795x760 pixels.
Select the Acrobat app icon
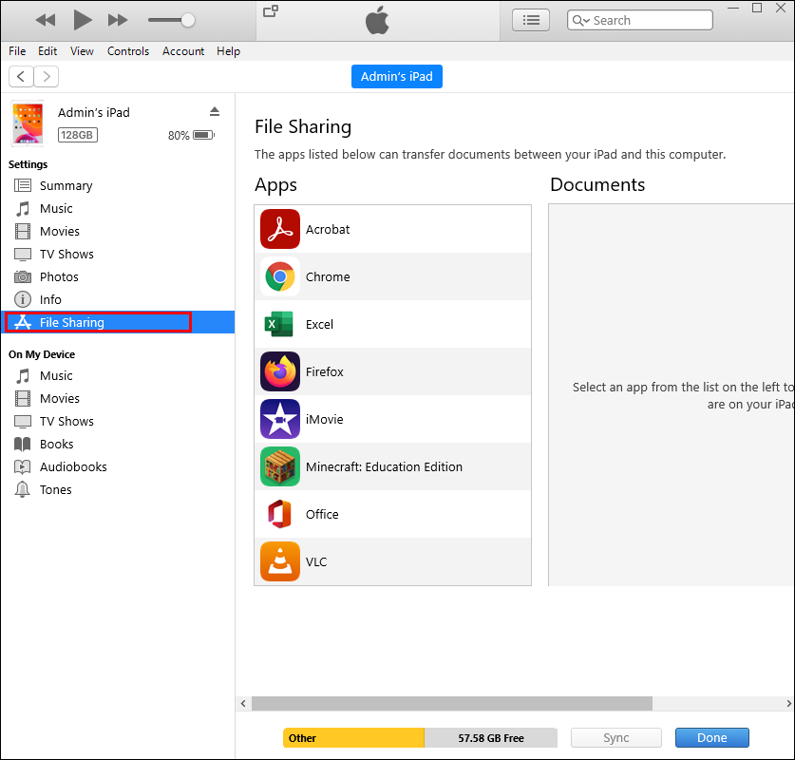tap(280, 229)
